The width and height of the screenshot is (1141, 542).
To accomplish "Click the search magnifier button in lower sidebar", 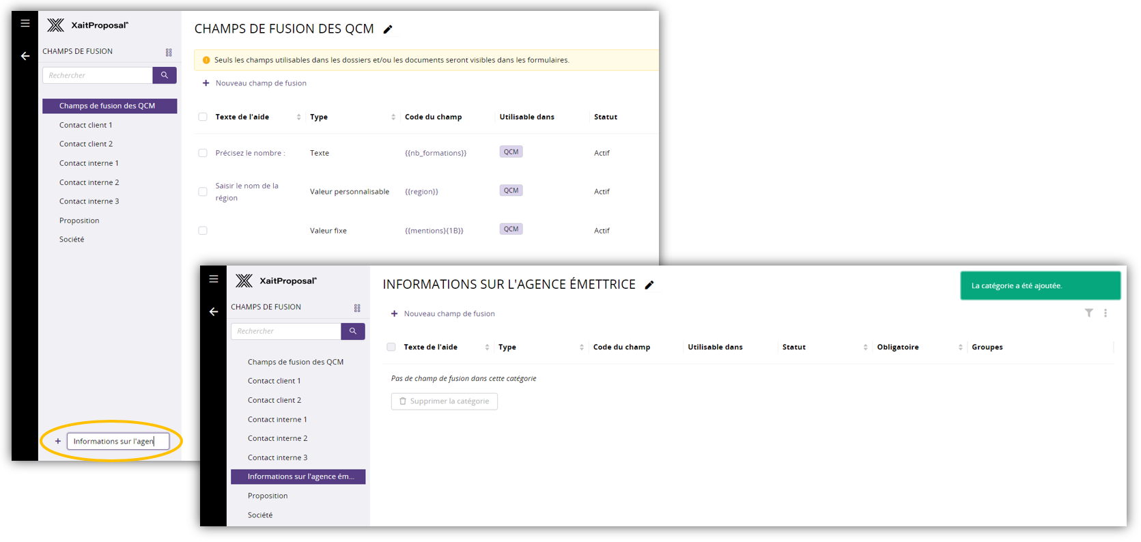I will click(353, 331).
